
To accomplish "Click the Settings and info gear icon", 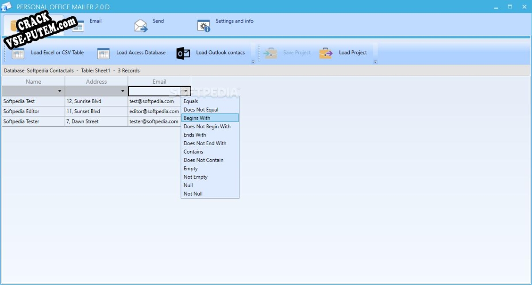I will pos(204,26).
